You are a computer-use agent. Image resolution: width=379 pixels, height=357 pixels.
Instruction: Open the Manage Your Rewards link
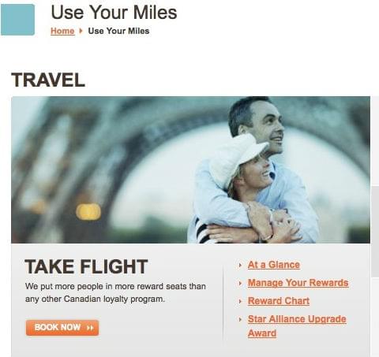click(298, 283)
